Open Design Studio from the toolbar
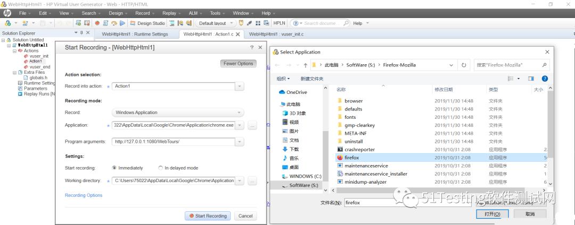 [x=147, y=23]
